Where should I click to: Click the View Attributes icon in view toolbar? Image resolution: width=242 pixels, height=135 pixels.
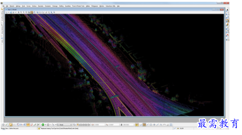pos(7,12)
